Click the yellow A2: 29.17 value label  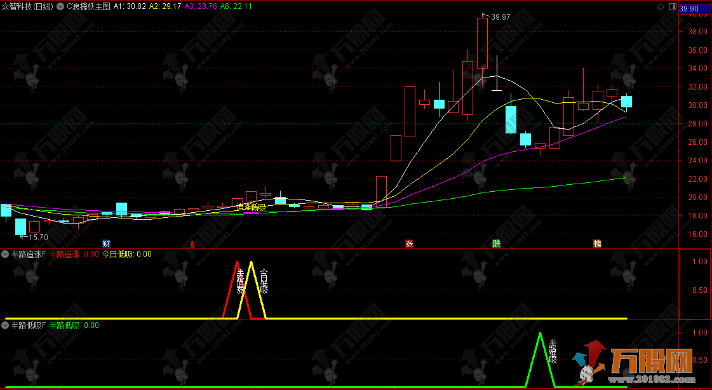click(165, 6)
